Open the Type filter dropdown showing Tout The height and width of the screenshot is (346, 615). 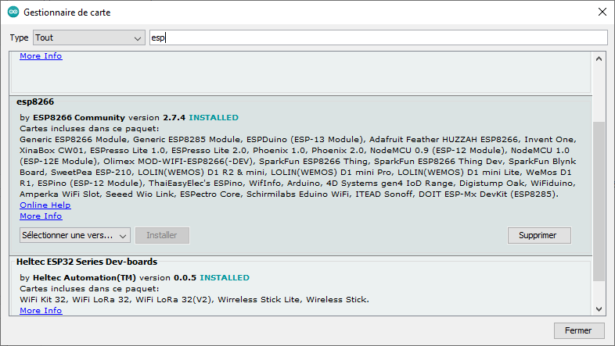88,37
